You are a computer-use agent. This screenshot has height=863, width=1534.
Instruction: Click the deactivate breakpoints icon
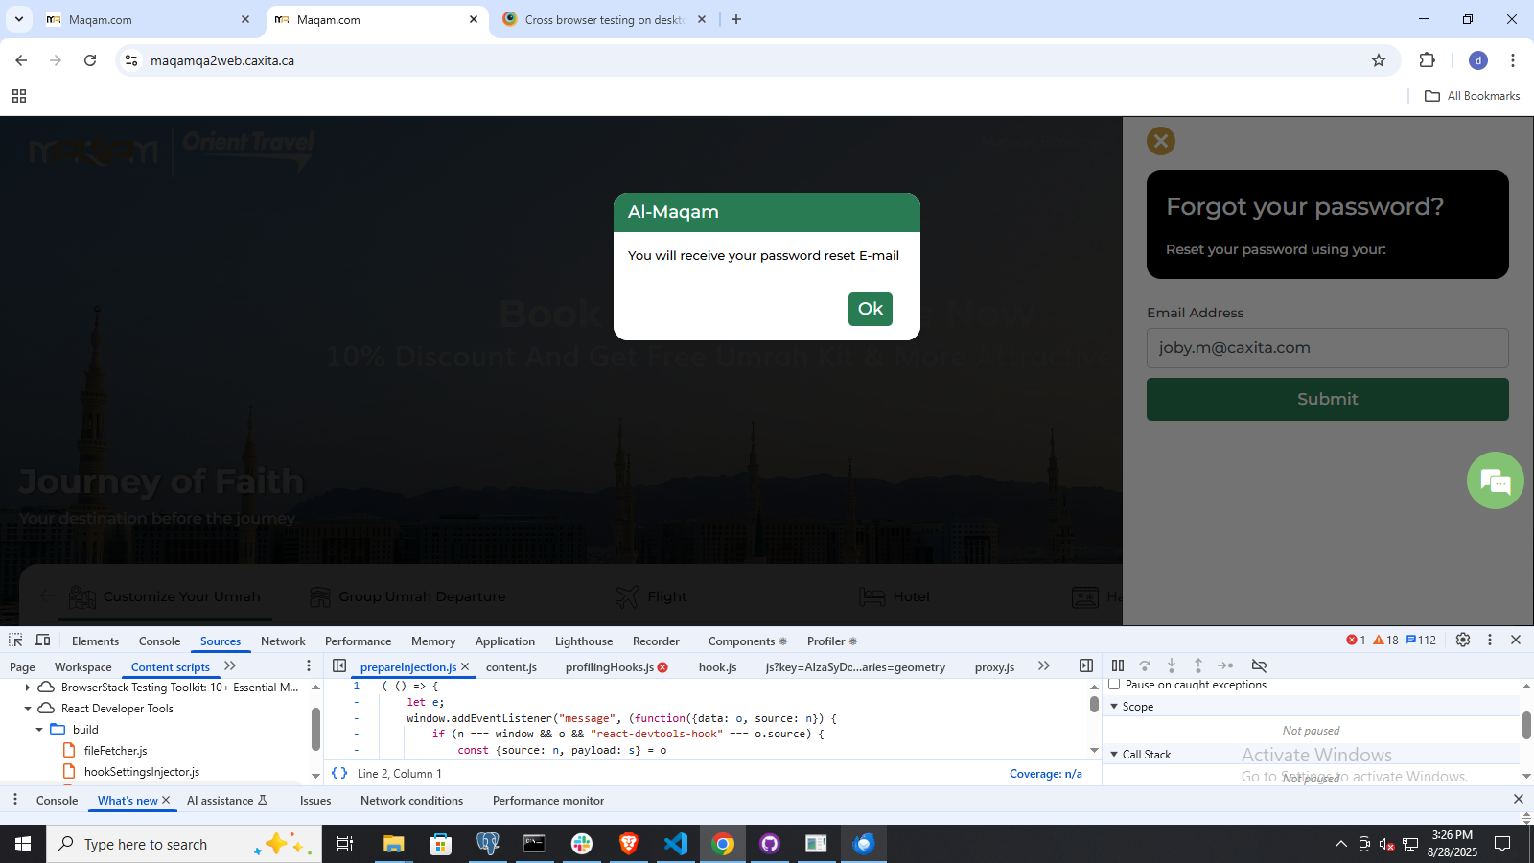(1260, 665)
